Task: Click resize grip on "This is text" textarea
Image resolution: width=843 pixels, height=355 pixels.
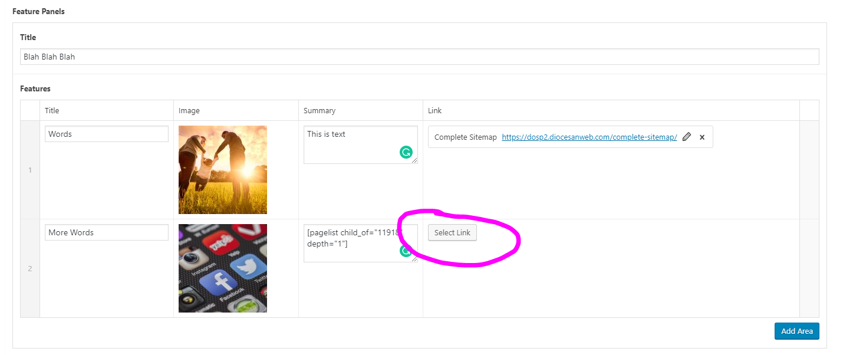Action: 414,160
